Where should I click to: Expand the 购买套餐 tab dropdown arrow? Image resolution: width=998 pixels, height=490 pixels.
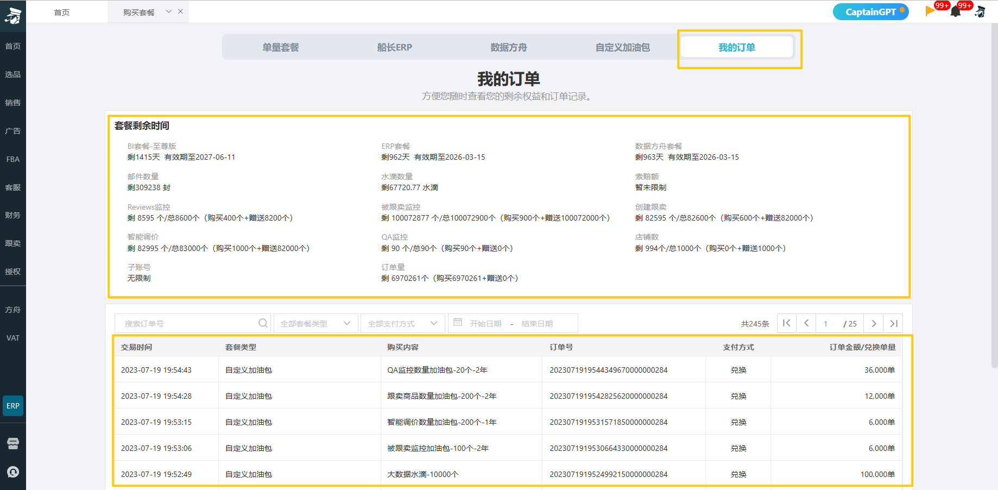(169, 11)
